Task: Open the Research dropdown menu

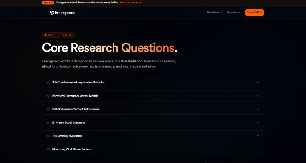Action: click(x=233, y=12)
